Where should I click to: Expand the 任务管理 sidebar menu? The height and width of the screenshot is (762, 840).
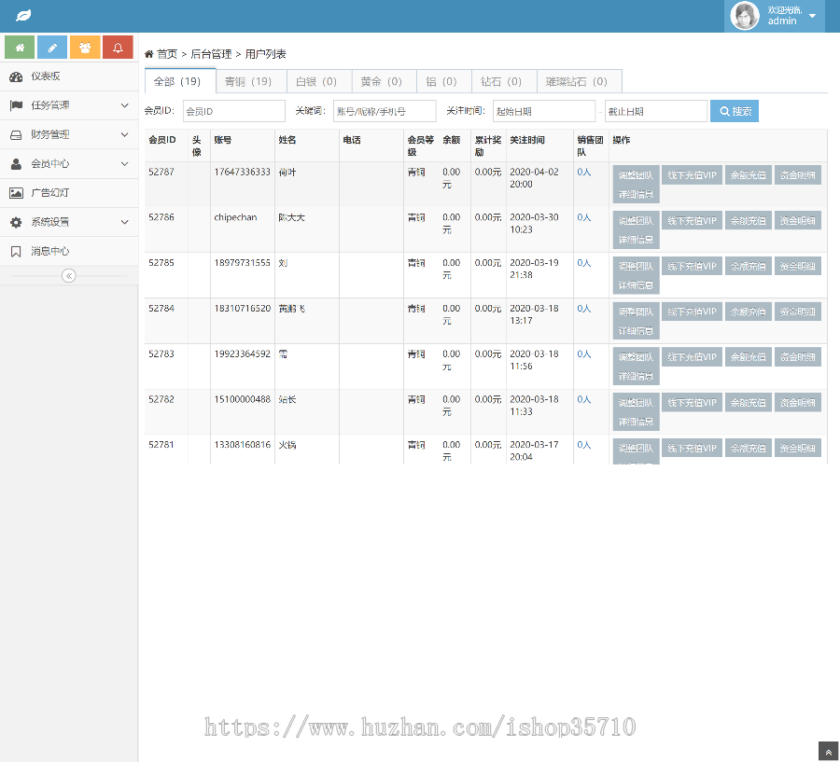tap(69, 105)
